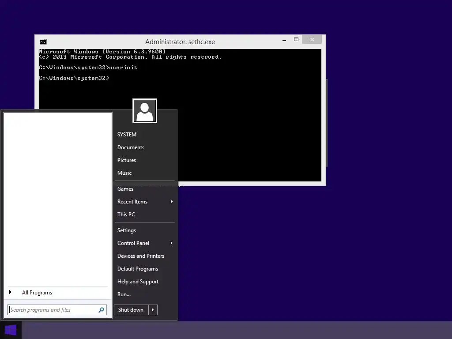
Task: Click the Shut down button
Action: 131,310
